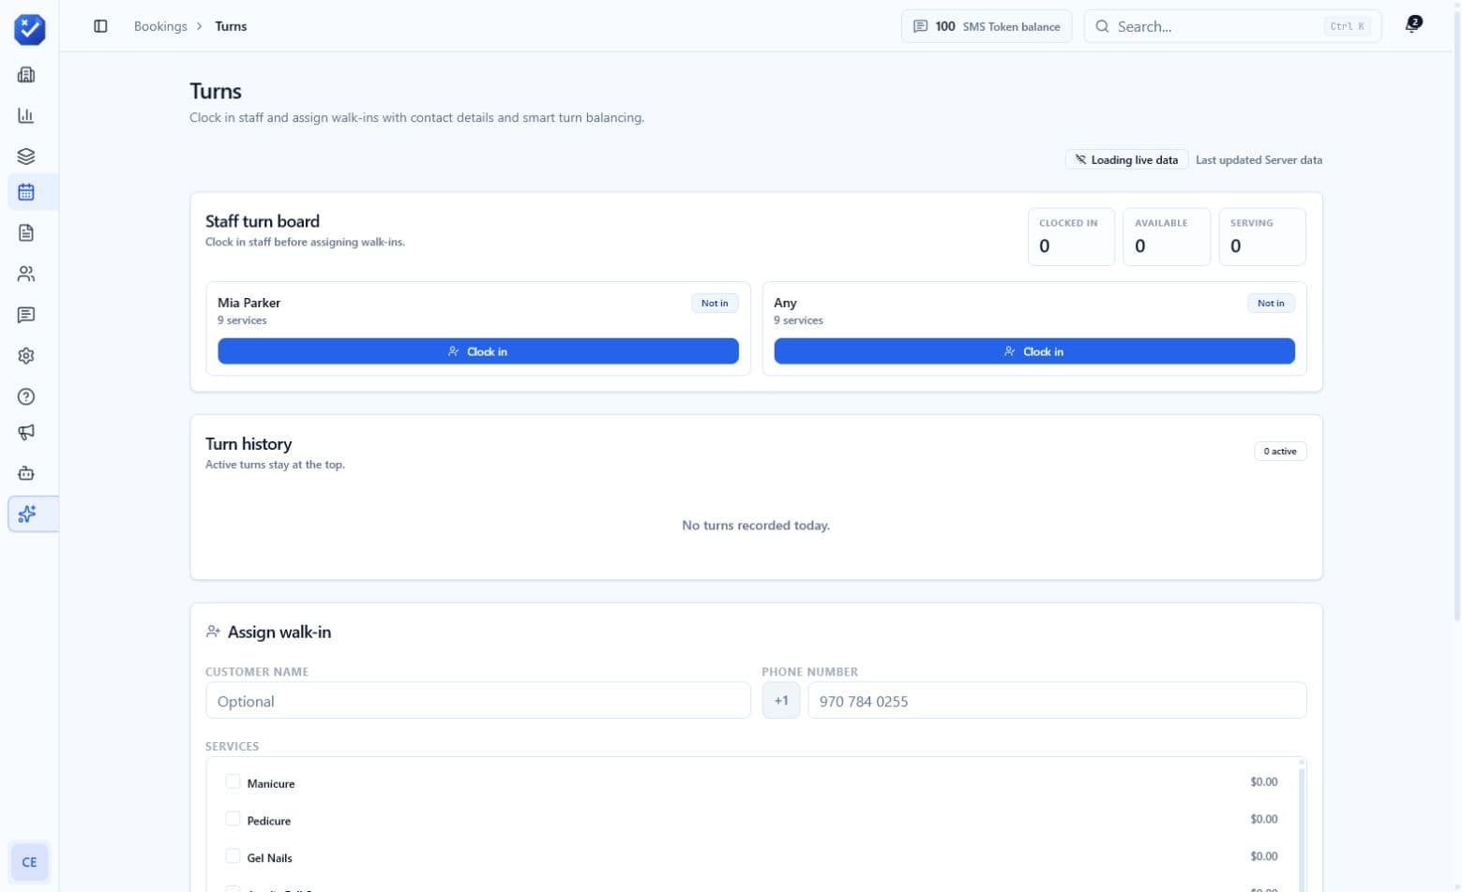Open the CE user account menu
Screen dimensions: 1462x892
click(29, 862)
